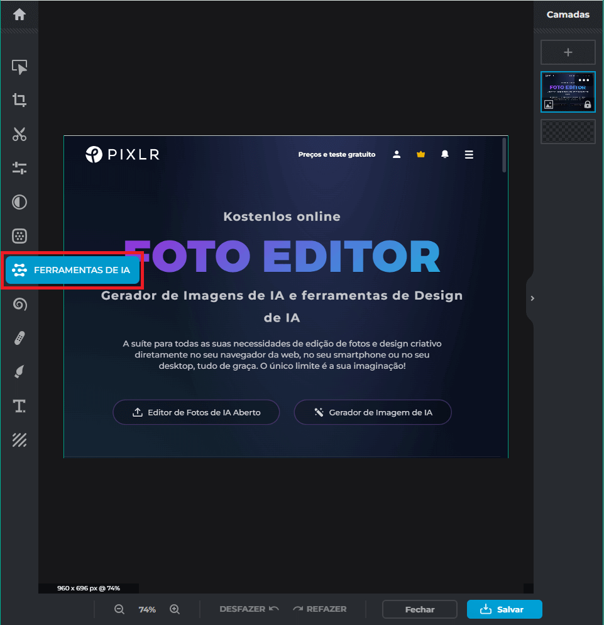Select the Heal bandage tool
The image size is (604, 625).
pos(19,338)
